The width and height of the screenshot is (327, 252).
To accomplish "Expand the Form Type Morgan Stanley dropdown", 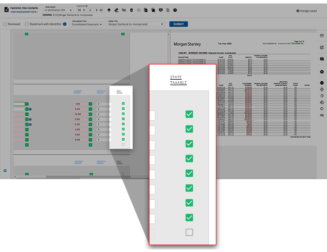I will tap(135, 24).
